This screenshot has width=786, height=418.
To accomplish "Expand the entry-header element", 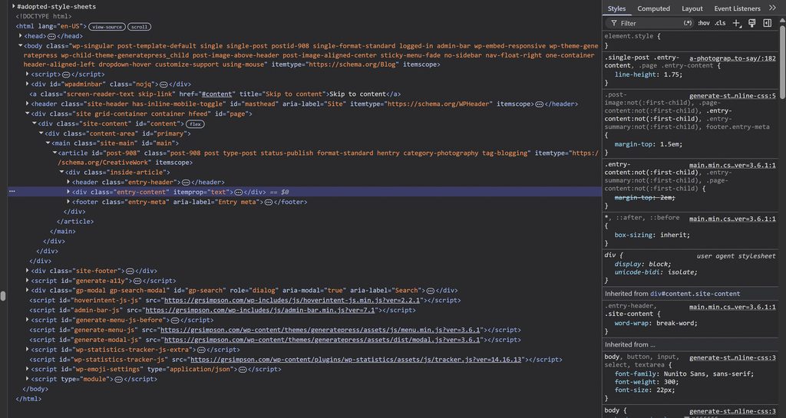I will (68, 183).
